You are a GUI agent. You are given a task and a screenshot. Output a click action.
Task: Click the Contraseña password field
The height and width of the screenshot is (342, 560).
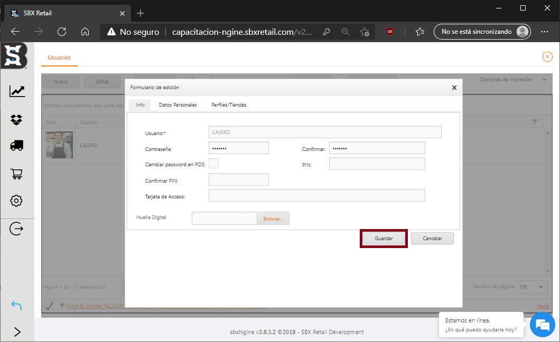click(x=239, y=148)
